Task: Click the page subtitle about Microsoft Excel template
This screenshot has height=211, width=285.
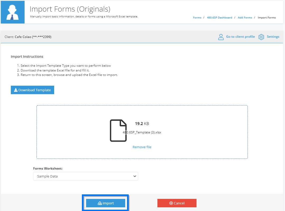Action: click(84, 17)
